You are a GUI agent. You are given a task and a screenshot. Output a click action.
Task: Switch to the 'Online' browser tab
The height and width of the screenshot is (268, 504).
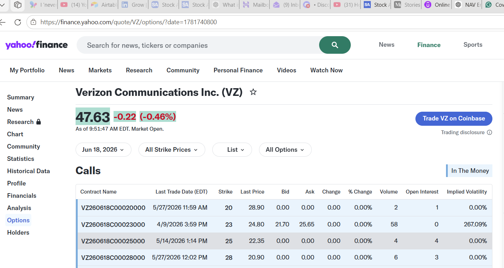point(437,5)
